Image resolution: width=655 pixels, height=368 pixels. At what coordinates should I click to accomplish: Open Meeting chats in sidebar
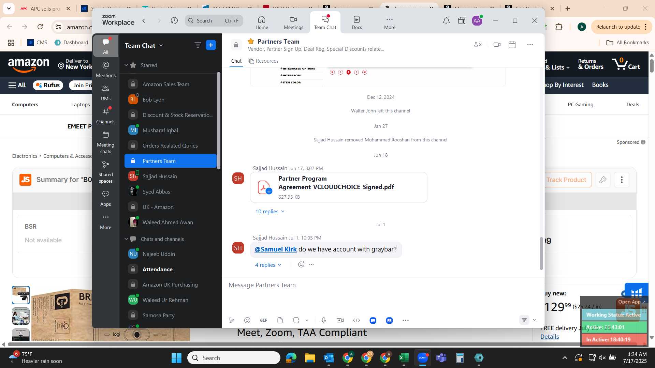tap(106, 142)
